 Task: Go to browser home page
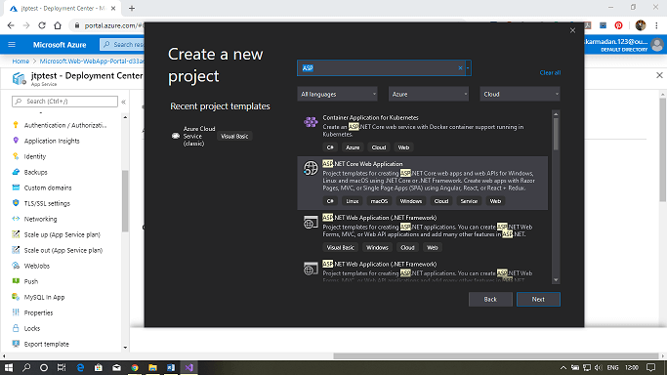point(58,25)
